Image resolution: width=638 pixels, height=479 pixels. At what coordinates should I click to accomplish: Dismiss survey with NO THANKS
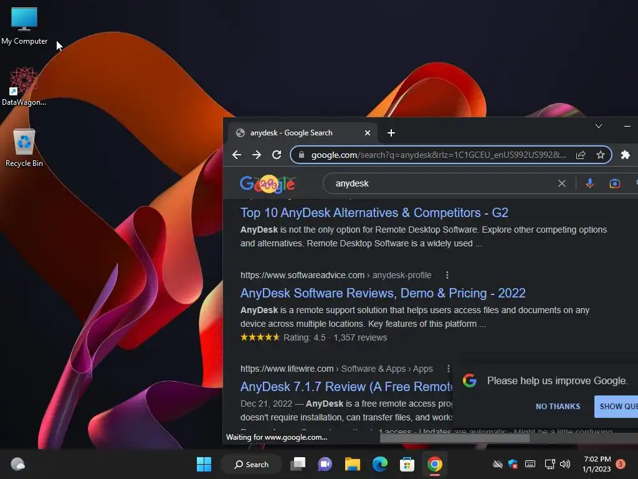558,406
